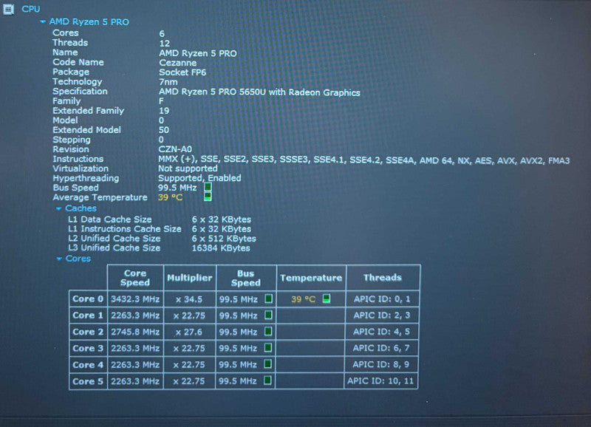Image resolution: width=591 pixels, height=427 pixels.
Task: Select the AMD Ryzen 5 PRO tree label
Action: [x=89, y=22]
